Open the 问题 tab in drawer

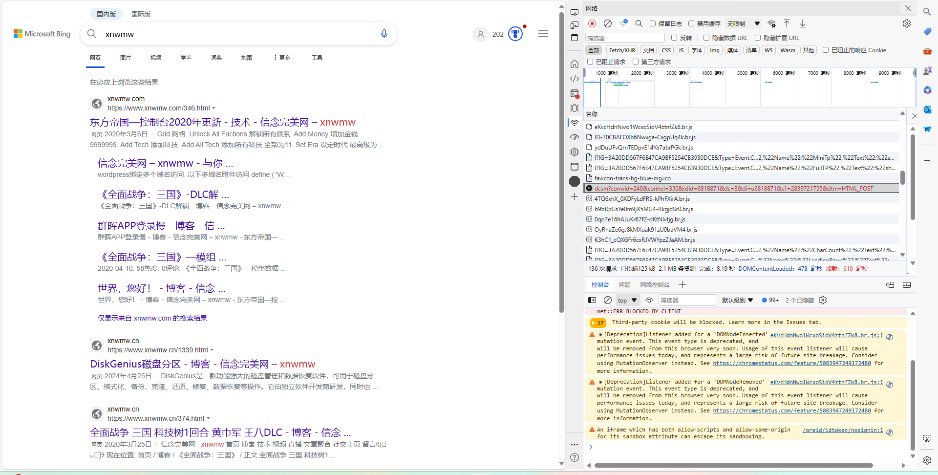tap(624, 285)
